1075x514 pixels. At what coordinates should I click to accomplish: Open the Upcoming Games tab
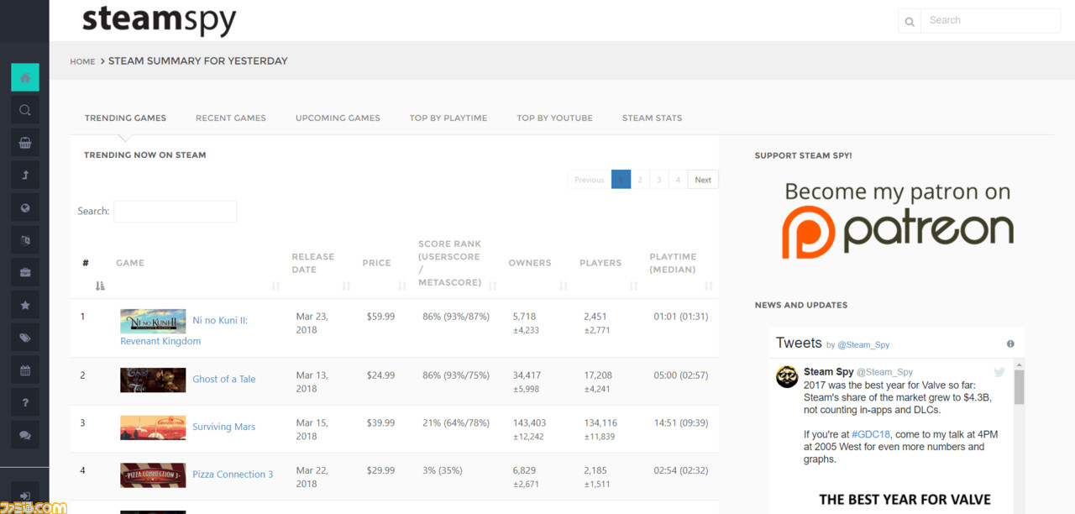click(338, 118)
